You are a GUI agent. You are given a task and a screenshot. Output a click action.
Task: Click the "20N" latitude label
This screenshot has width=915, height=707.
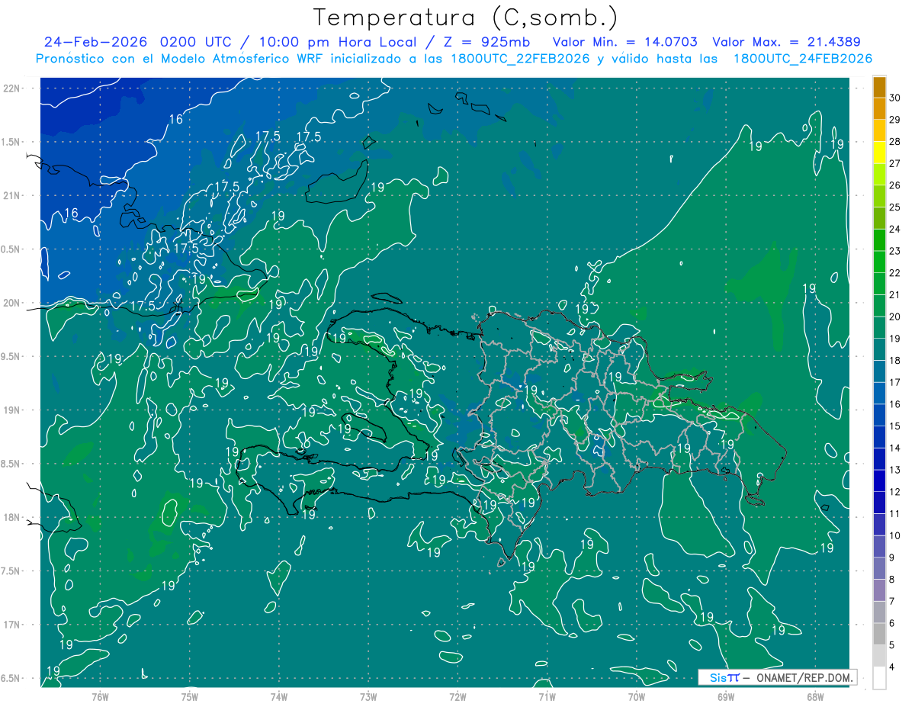click(11, 303)
